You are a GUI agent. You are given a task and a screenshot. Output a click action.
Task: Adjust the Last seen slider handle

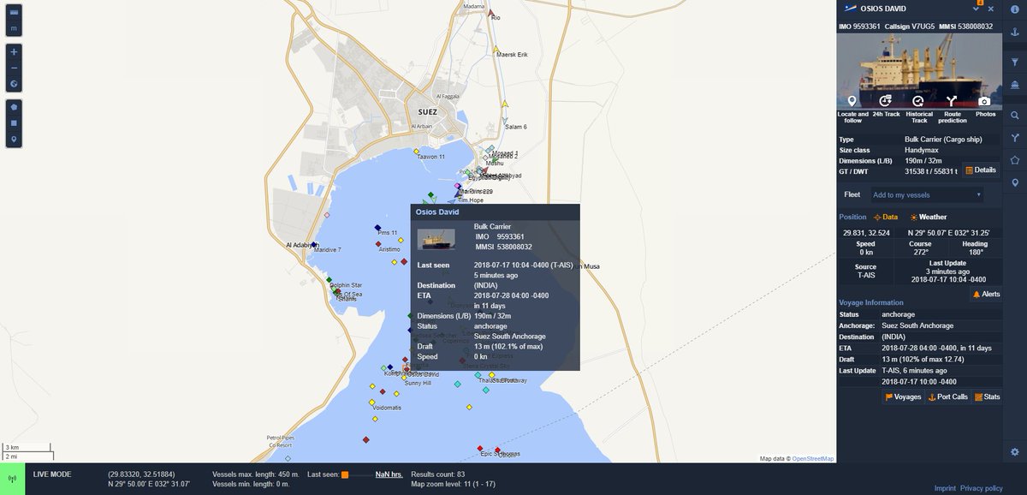pyautogui.click(x=345, y=474)
